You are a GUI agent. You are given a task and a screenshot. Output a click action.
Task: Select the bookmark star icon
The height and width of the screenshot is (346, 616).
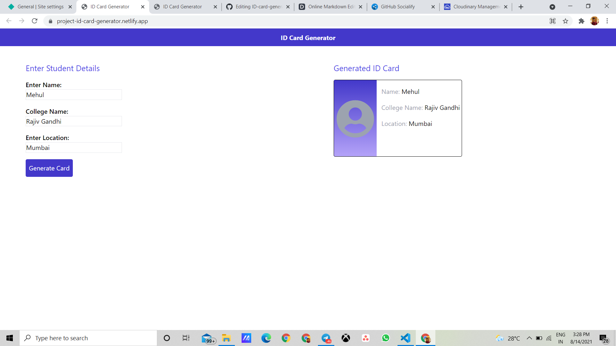click(566, 21)
